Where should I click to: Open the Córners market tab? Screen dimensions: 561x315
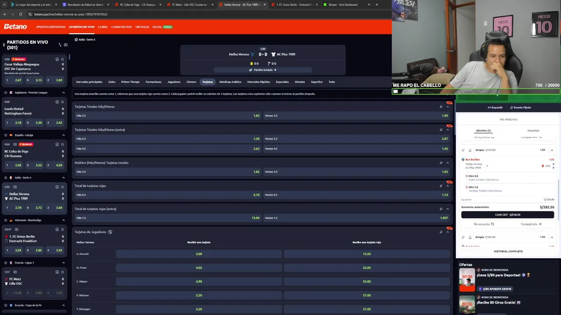pos(192,82)
